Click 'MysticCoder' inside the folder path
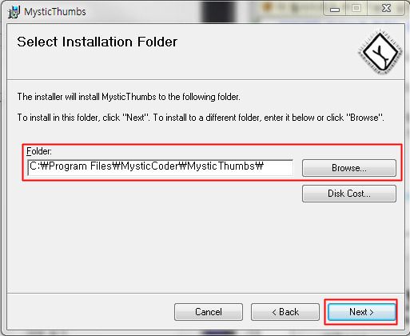The height and width of the screenshot is (336, 410). click(x=149, y=166)
